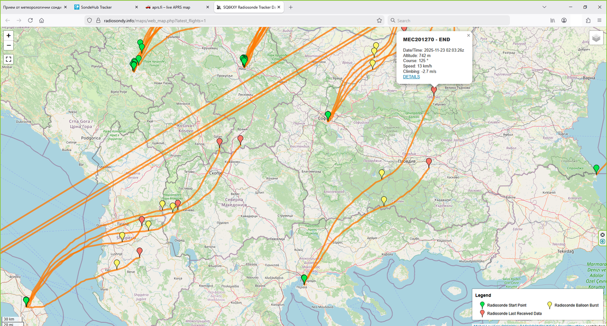Click red last-data marker east of Plovdiv
The image size is (607, 326).
click(x=429, y=162)
